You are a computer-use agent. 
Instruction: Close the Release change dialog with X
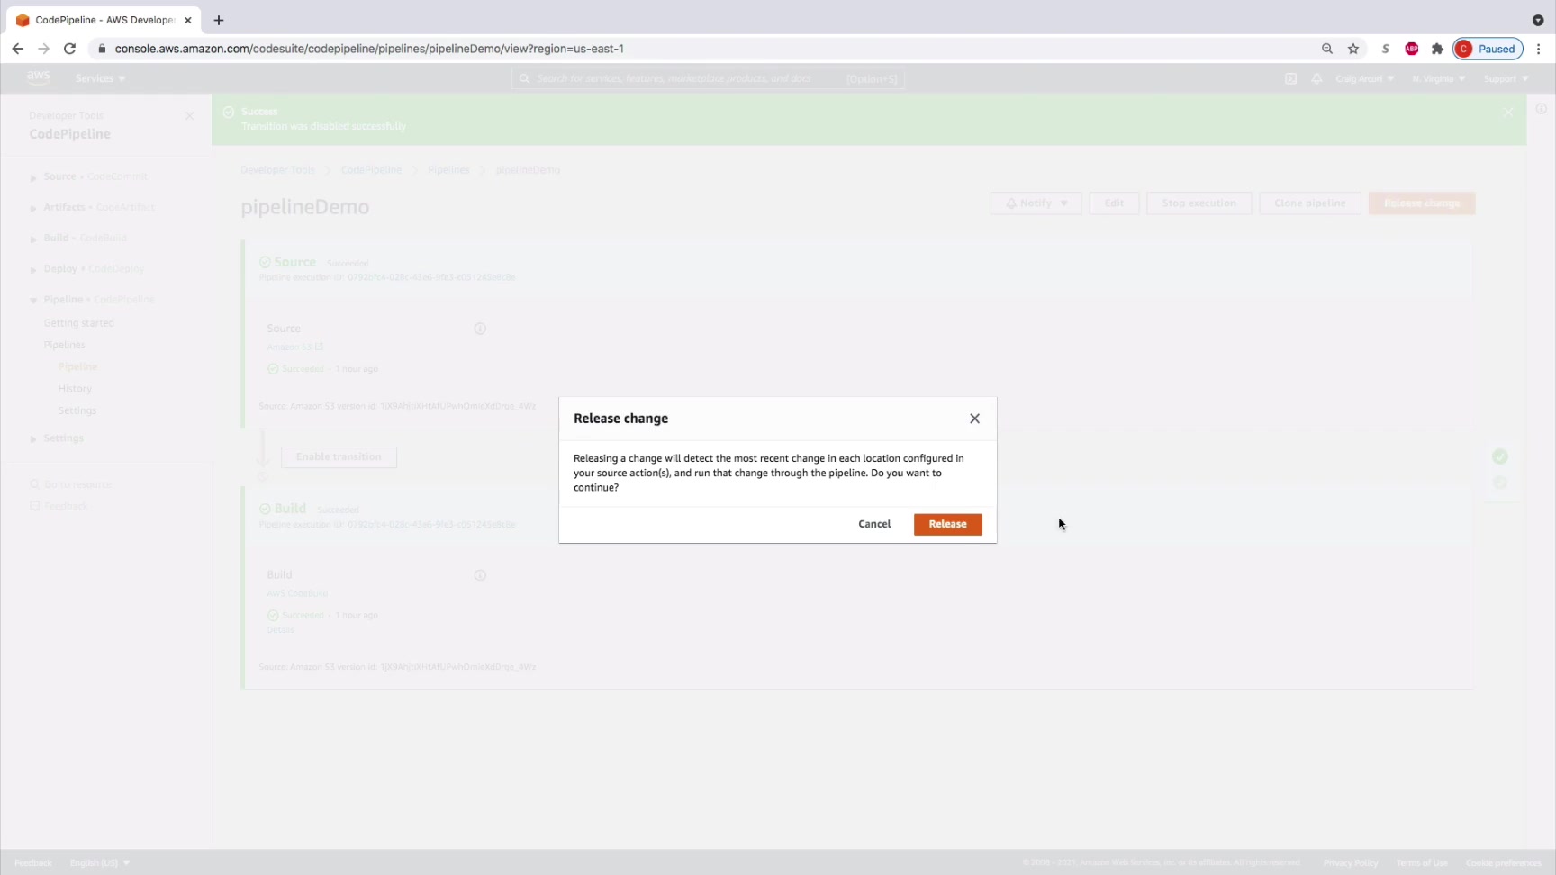[974, 419]
